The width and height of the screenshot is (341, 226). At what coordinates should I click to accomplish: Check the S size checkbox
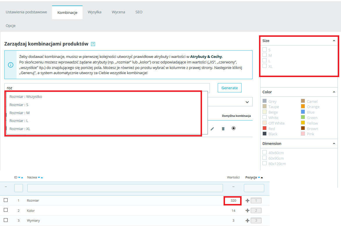[265, 50]
